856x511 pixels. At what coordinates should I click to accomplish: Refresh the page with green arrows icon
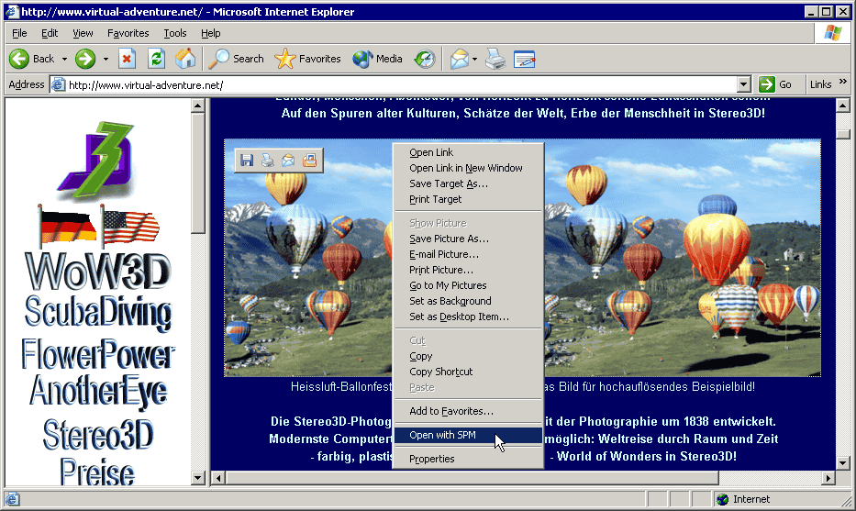pyautogui.click(x=157, y=59)
